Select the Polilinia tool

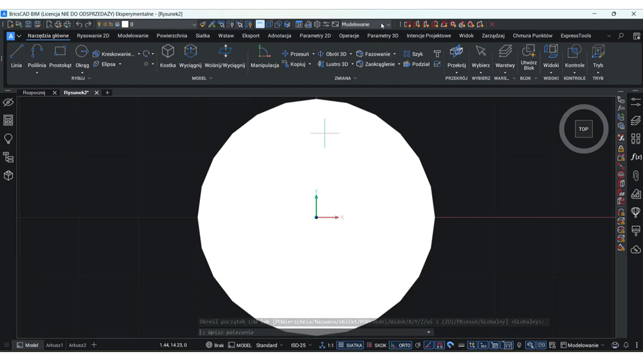tap(37, 57)
